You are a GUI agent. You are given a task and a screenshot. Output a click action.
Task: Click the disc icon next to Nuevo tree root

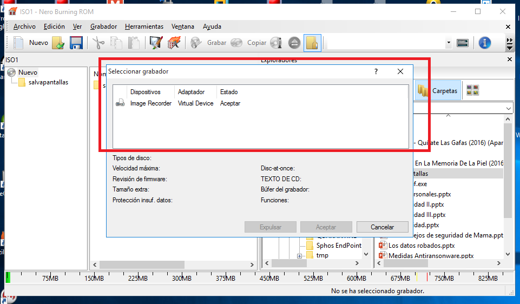click(11, 72)
